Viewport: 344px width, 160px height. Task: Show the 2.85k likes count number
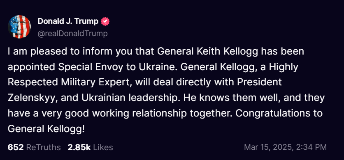coord(79,147)
